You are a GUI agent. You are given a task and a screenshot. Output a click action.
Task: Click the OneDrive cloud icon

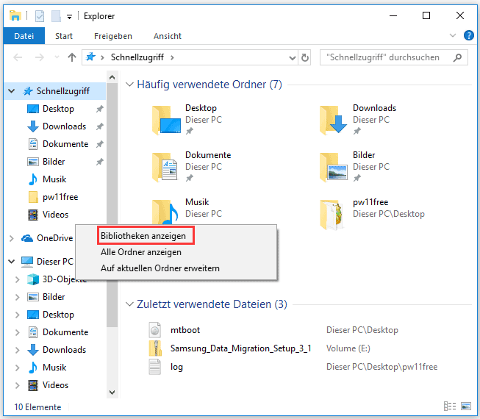27,238
